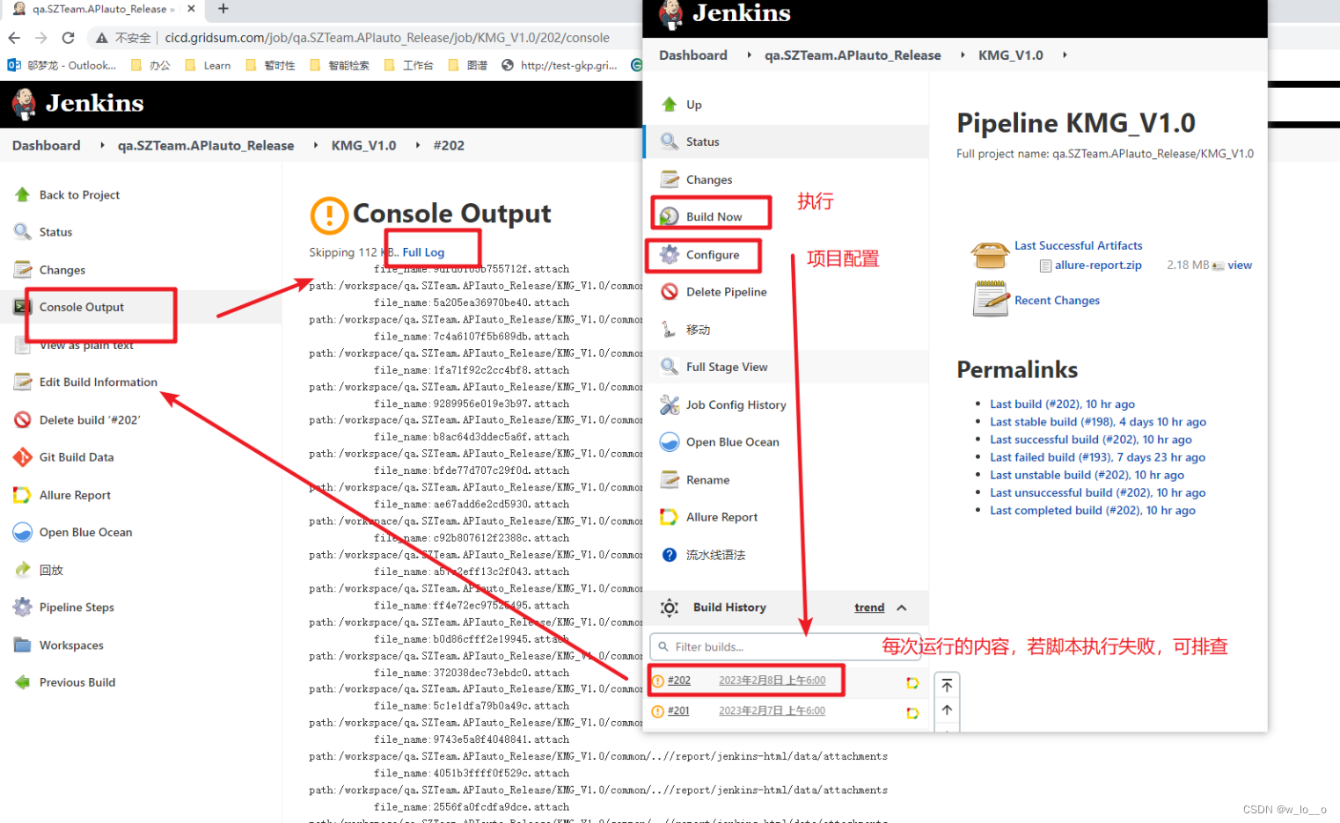Click the Job Config History tools icon

click(x=670, y=404)
